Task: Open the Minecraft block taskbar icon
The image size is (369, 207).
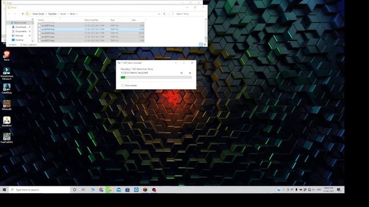Action: [x=145, y=190]
